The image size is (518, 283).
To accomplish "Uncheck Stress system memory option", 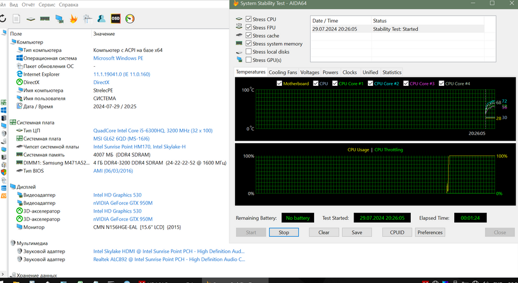I will (249, 43).
